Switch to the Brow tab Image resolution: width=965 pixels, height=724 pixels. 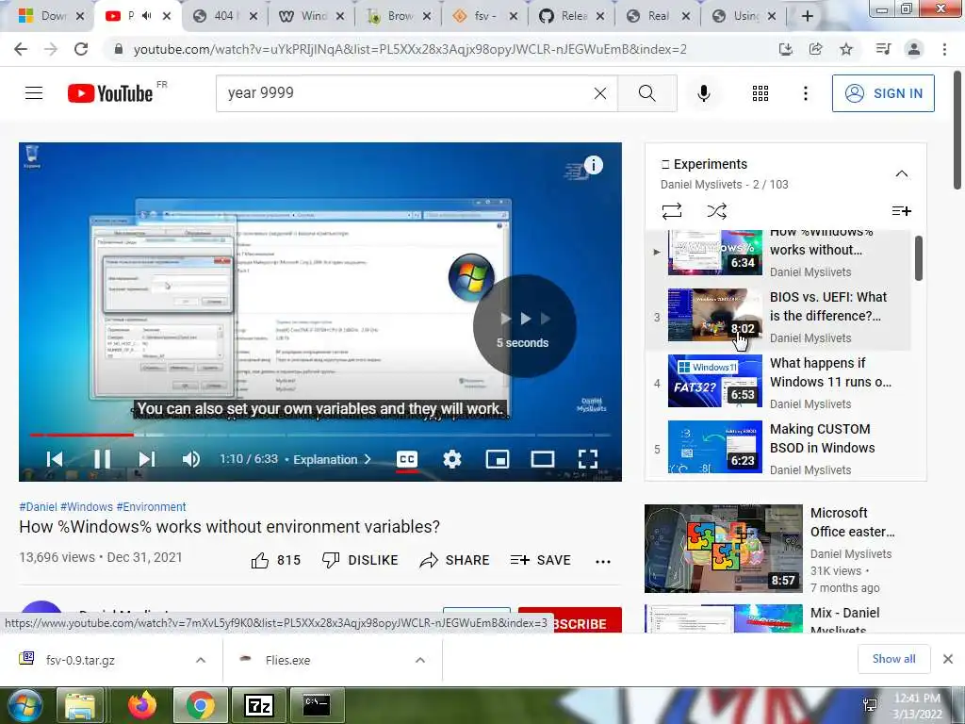(x=398, y=16)
